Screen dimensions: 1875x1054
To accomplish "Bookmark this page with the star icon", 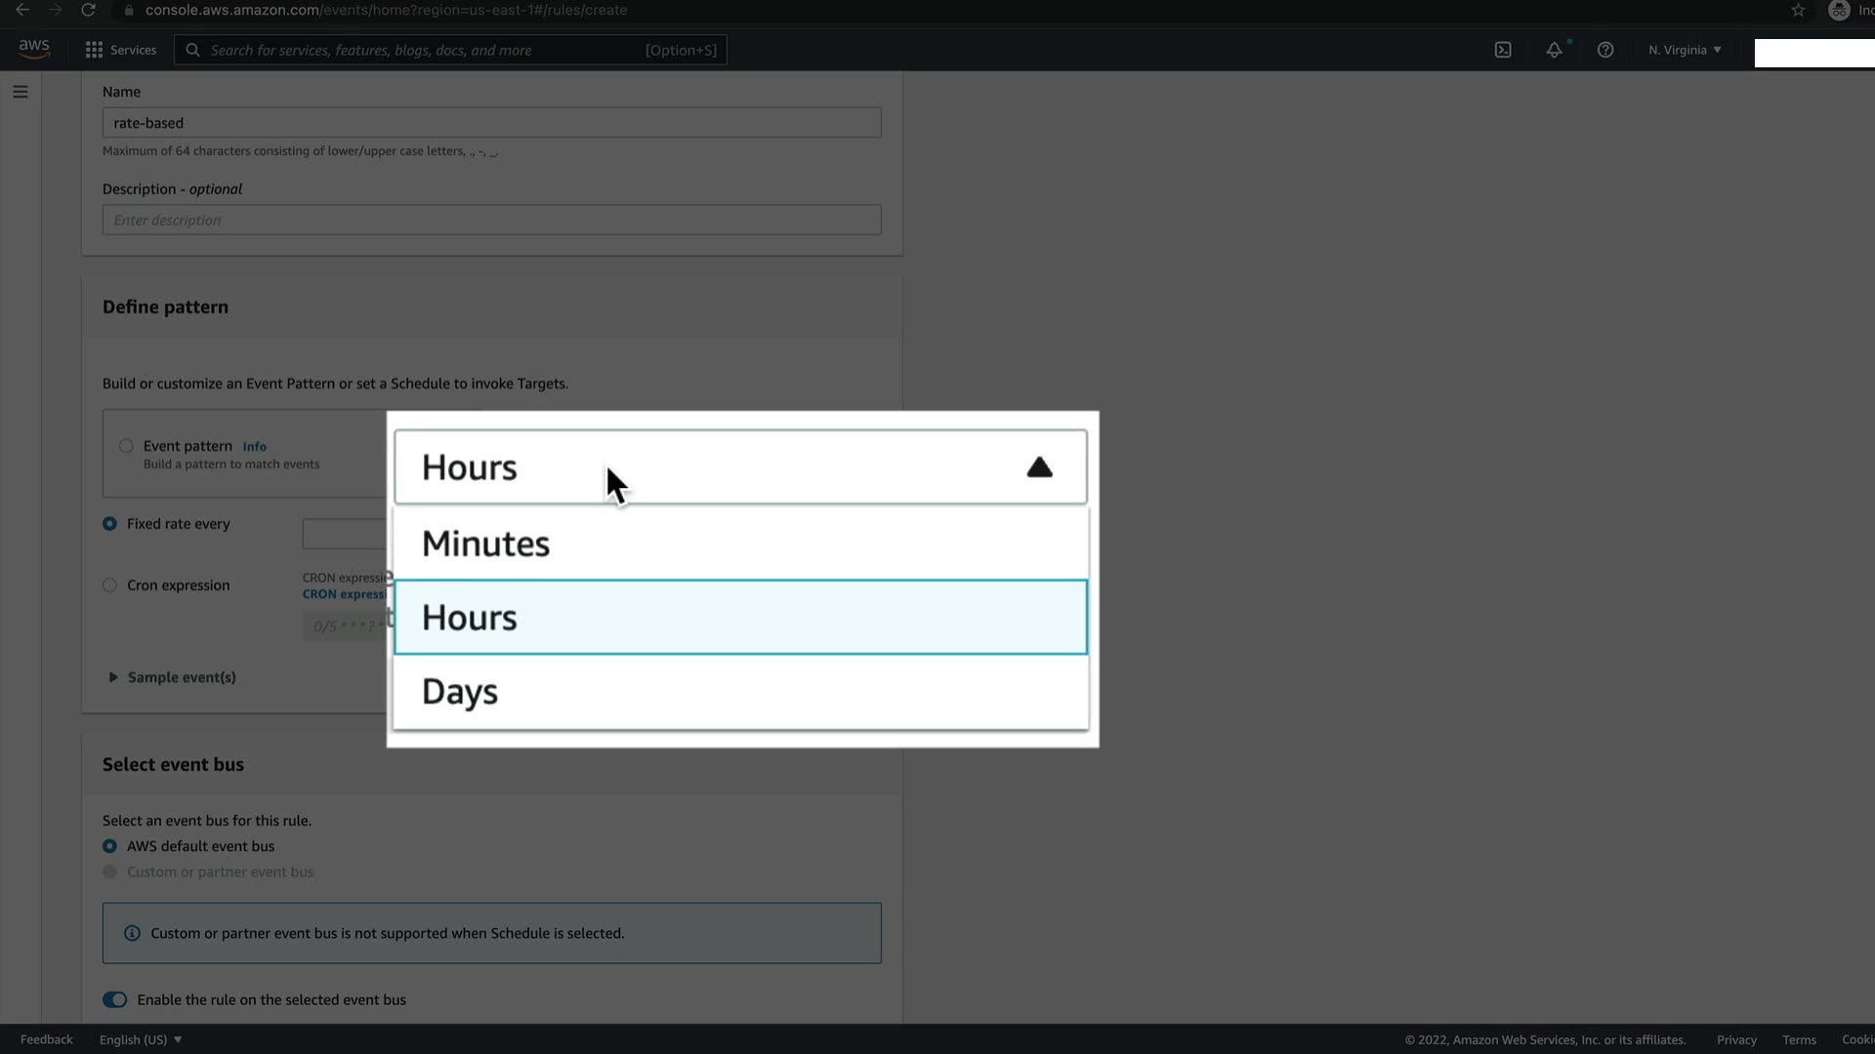I will (1798, 10).
